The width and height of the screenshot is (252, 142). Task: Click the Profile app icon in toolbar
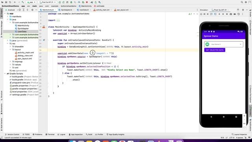79,2
